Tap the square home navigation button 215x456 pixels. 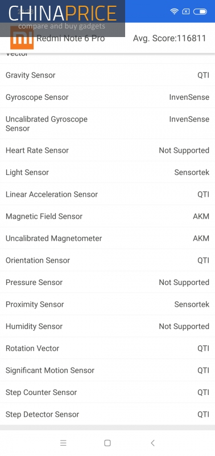[108, 443]
